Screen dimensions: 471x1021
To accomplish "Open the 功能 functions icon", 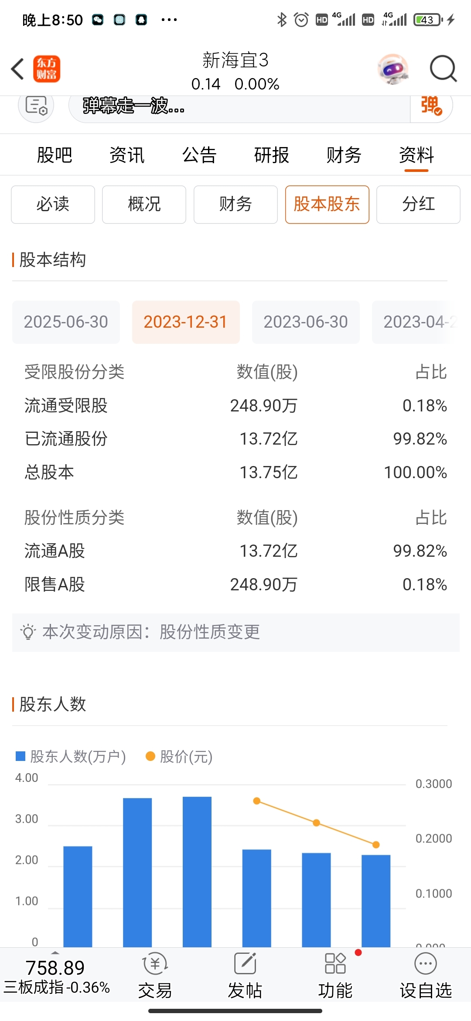I will (x=335, y=977).
